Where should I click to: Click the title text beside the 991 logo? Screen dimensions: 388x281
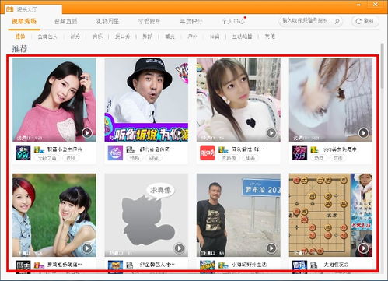(x=65, y=149)
